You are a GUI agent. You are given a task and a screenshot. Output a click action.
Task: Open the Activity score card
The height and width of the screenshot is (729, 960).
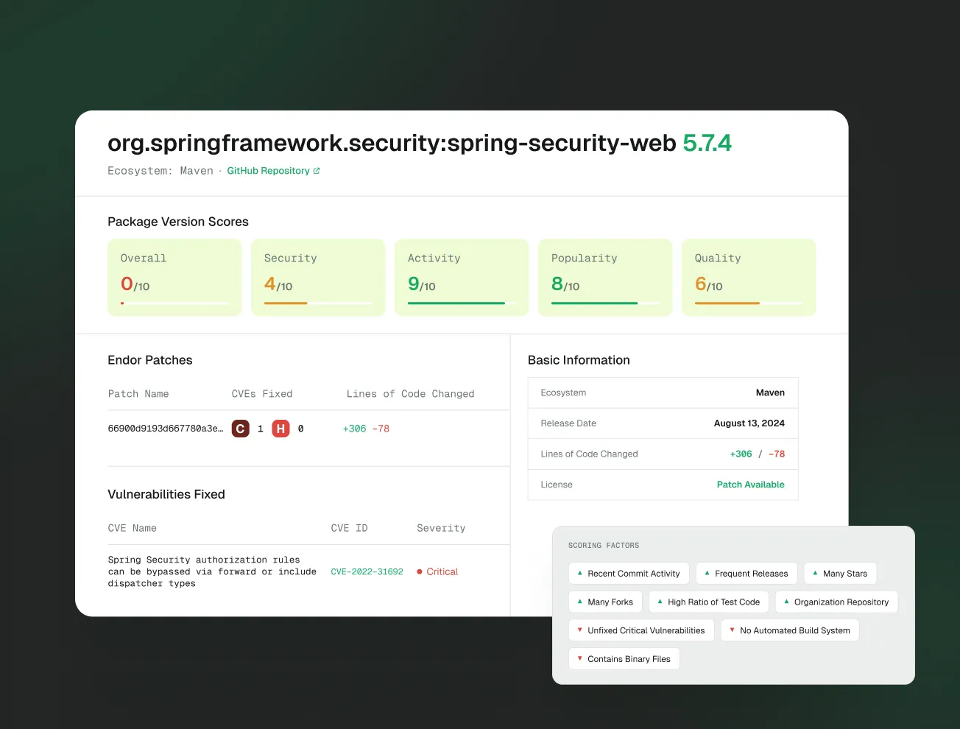point(462,278)
